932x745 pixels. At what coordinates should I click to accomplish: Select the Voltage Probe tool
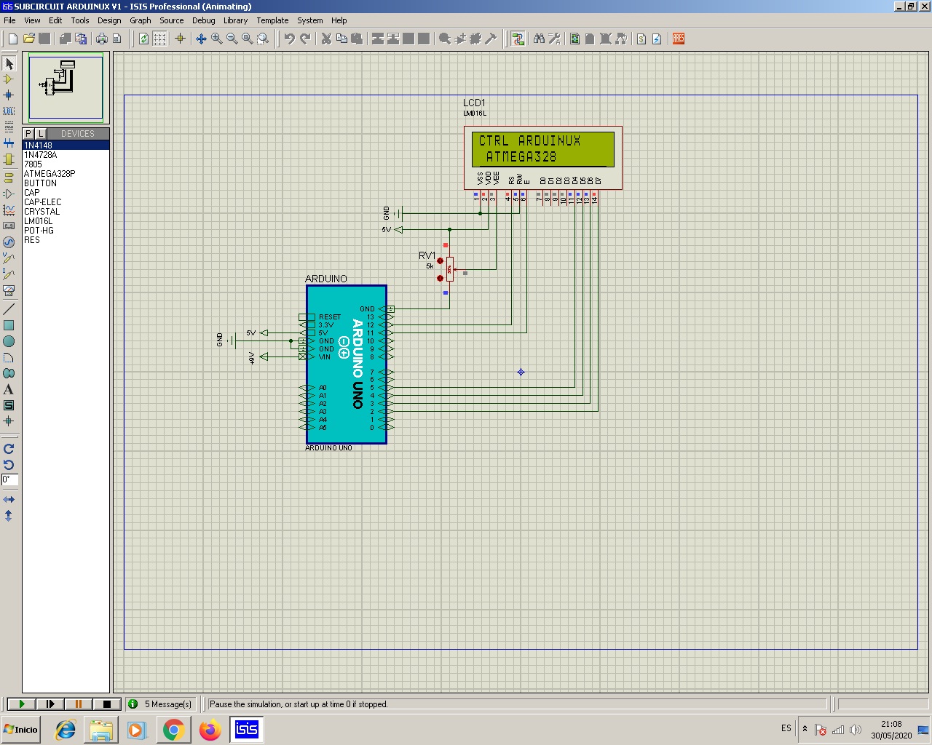[x=9, y=258]
